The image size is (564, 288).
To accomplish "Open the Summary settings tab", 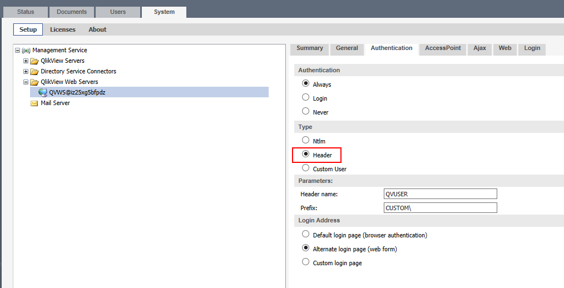I will (310, 48).
